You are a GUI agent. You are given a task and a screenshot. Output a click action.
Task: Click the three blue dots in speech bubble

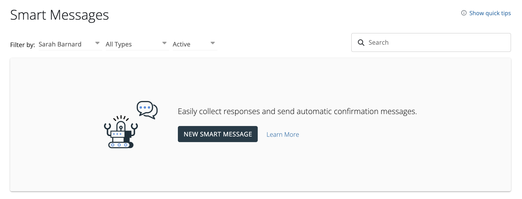pos(145,107)
